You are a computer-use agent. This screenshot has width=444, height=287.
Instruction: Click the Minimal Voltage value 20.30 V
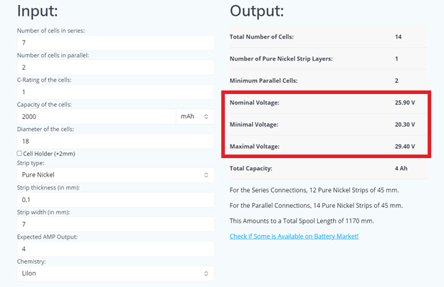pos(405,125)
